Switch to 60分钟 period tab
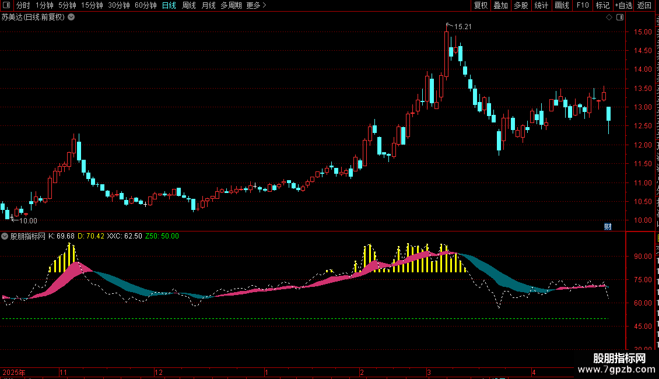Image resolution: width=659 pixels, height=379 pixels. coord(145,5)
